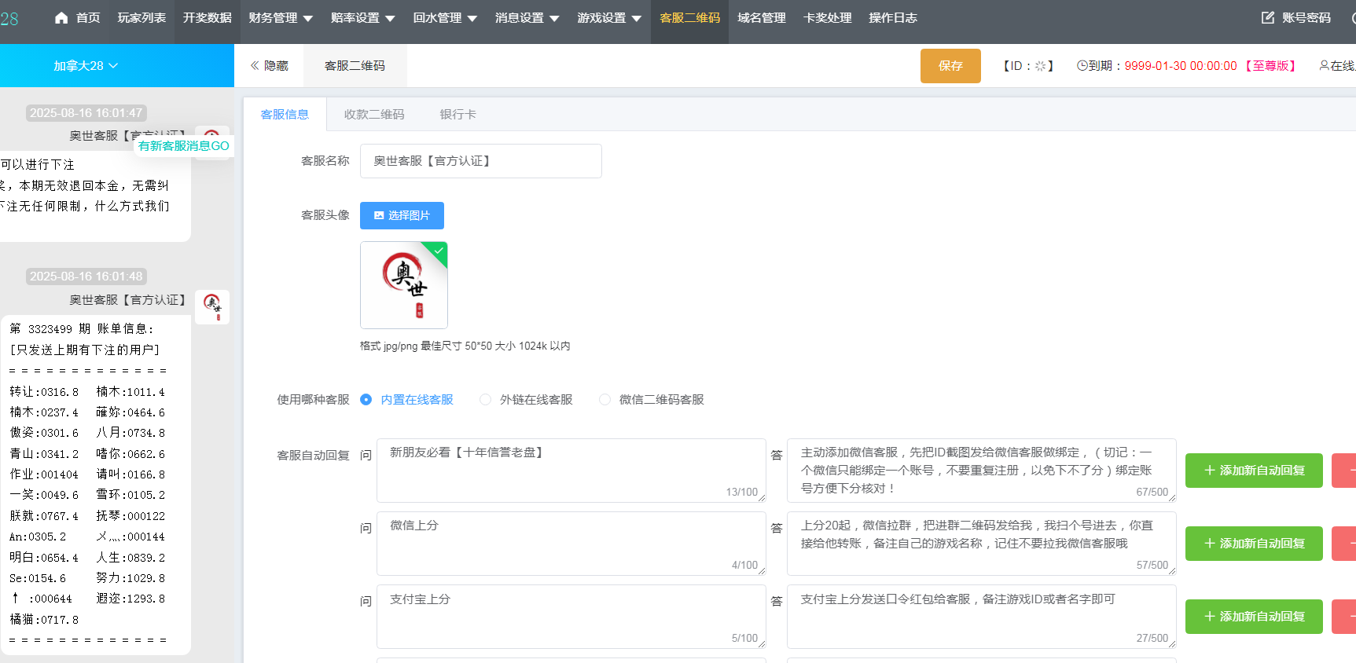The width and height of the screenshot is (1356, 663).
Task: Click the 在线 user icon
Action: coord(1324,66)
